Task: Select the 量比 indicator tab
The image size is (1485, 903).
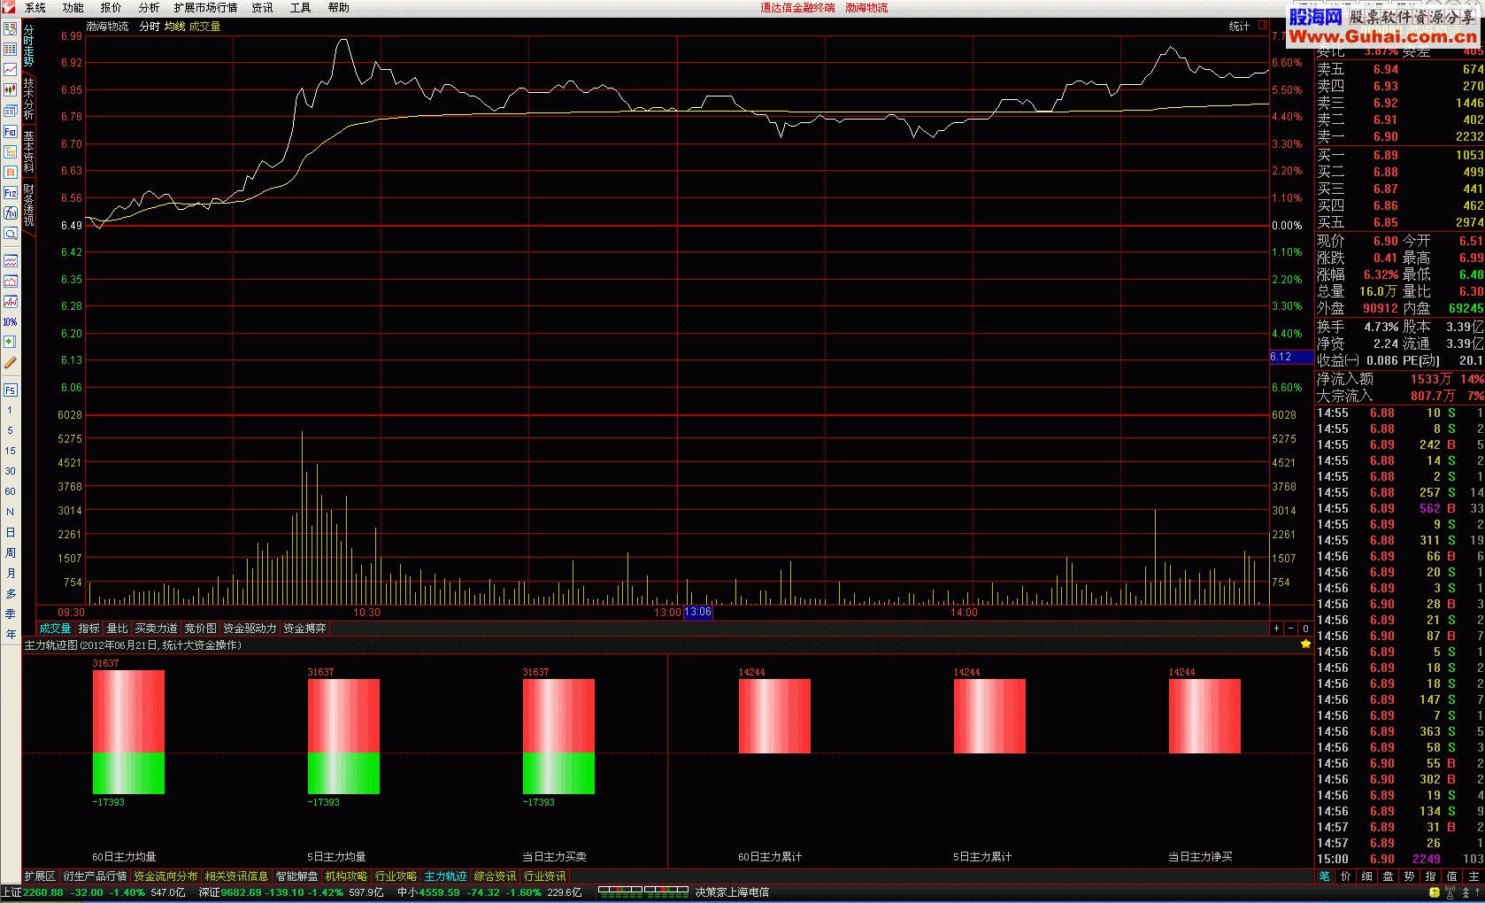Action: coord(118,629)
